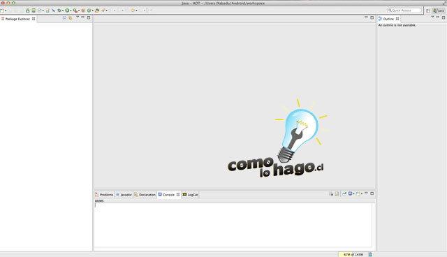Click the Debug bug icon in toolbar
Image resolution: width=447 pixels, height=257 pixels.
pyautogui.click(x=59, y=10)
